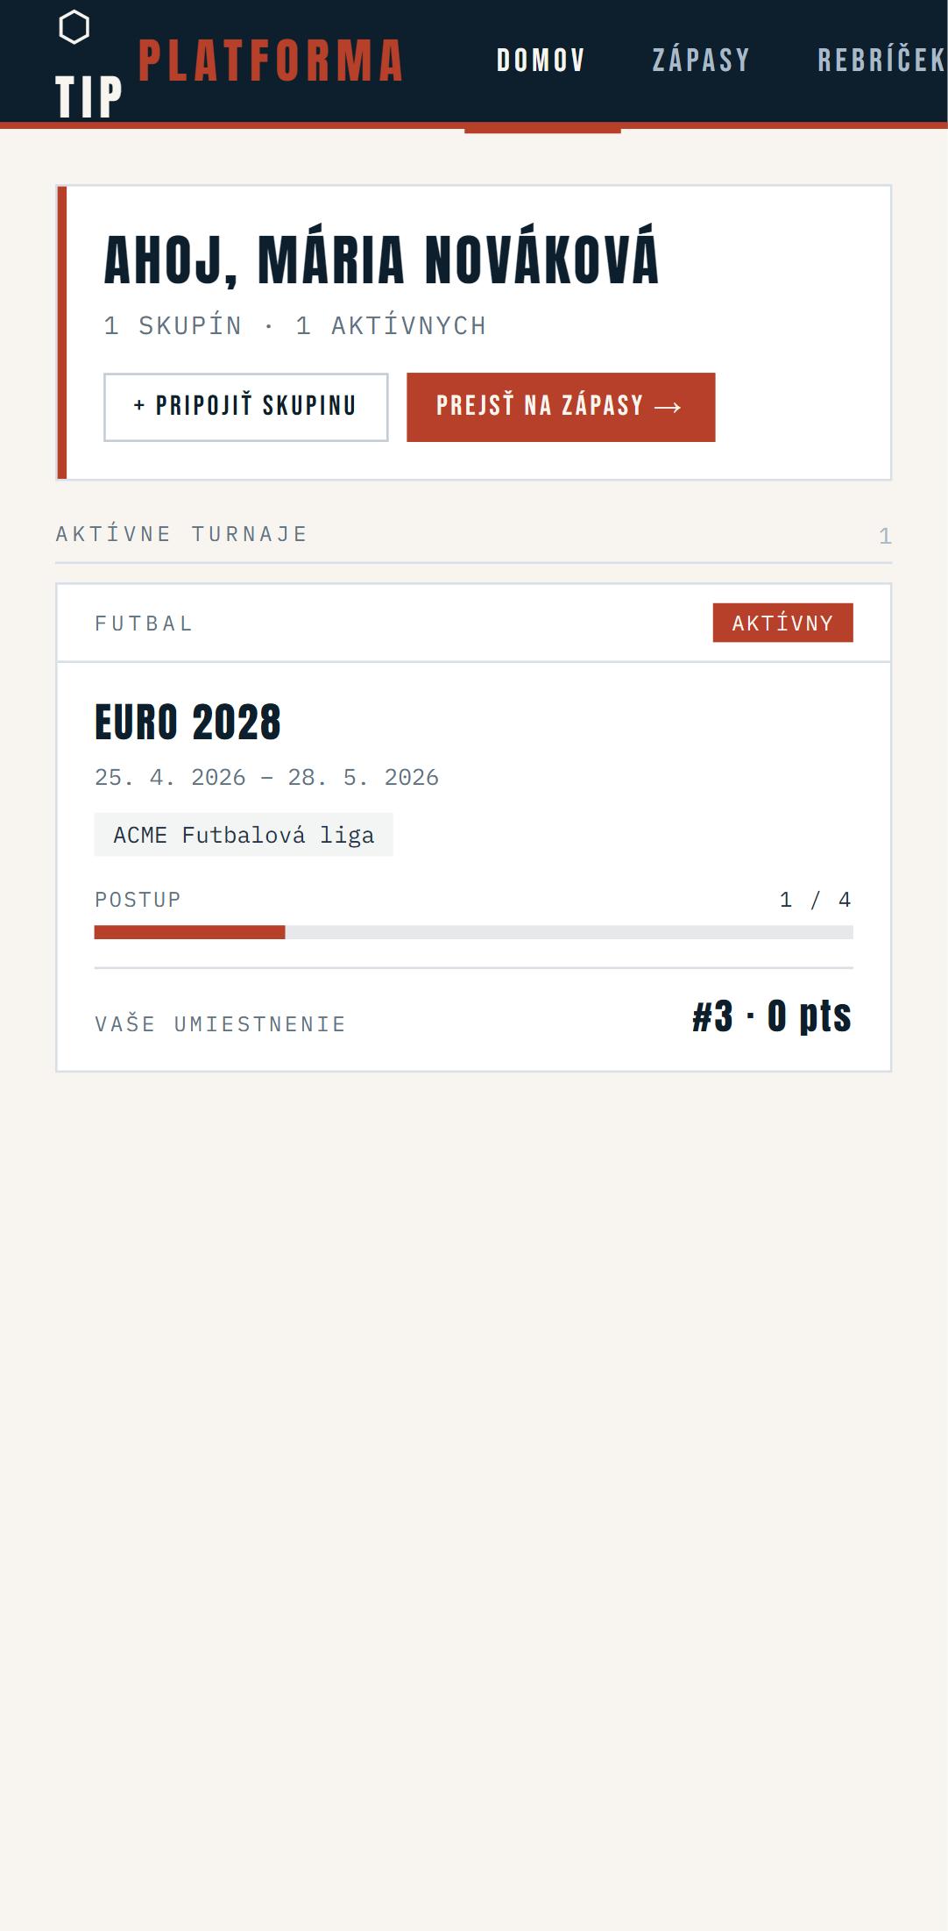Open the Domov navigation tab
The height and width of the screenshot is (1931, 948).
pyautogui.click(x=541, y=61)
